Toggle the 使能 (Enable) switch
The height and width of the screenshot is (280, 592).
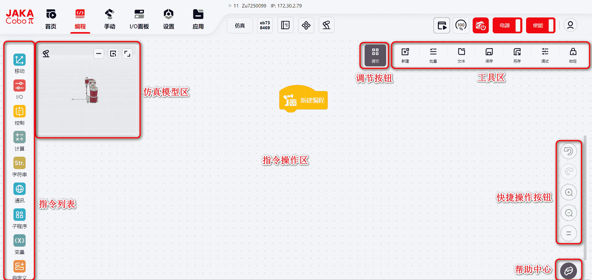(x=540, y=26)
